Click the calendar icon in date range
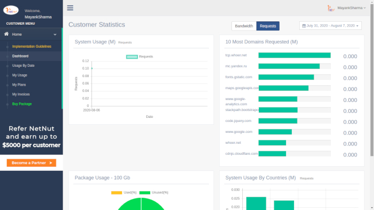This screenshot has width=374, height=210. coord(304,26)
